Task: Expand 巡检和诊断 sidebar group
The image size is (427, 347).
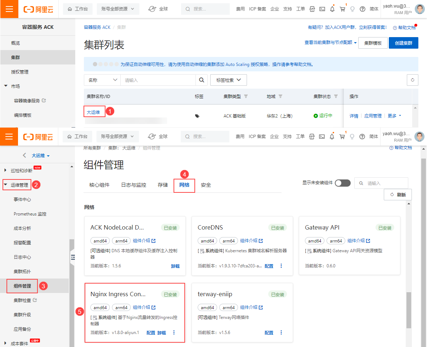Action: tap(5, 170)
